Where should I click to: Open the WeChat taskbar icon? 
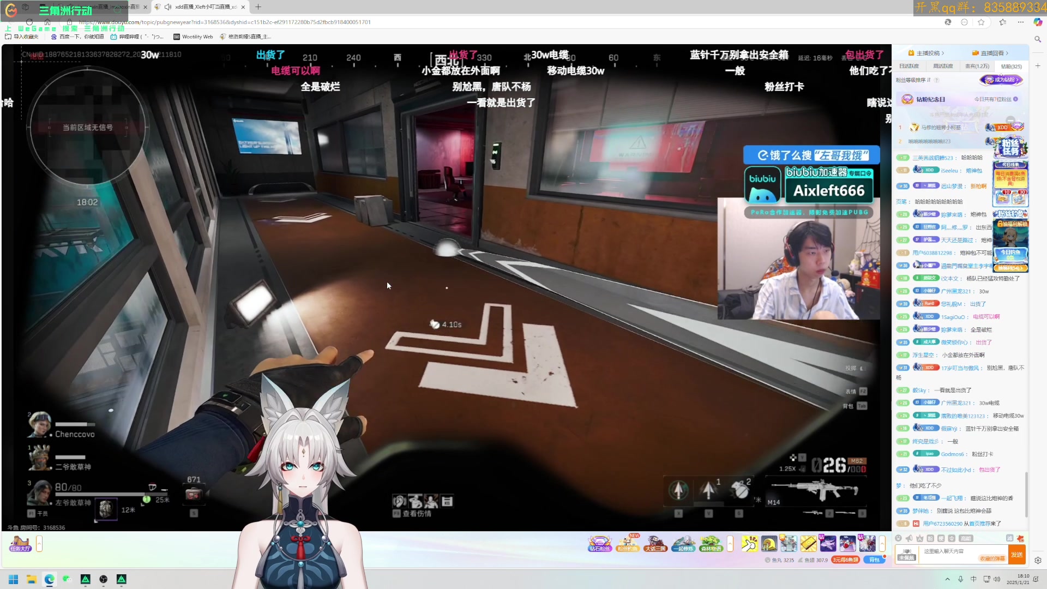pos(67,579)
